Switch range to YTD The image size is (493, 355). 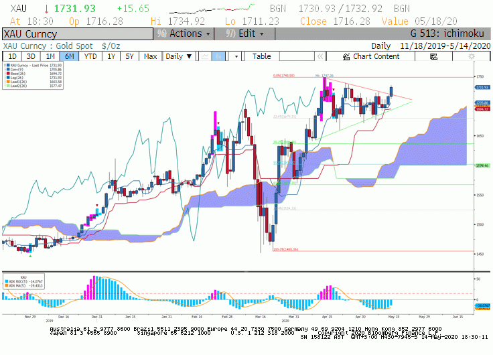pyautogui.click(x=90, y=56)
